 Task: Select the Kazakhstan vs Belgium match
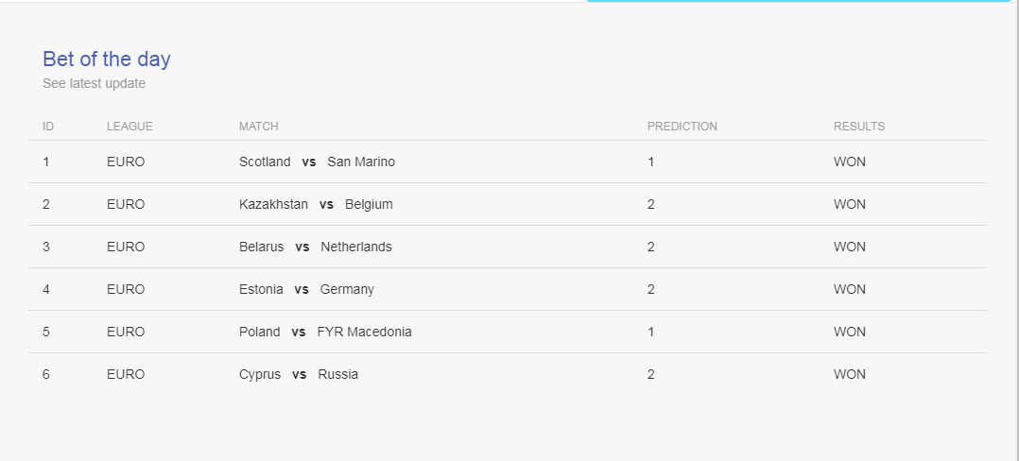[316, 204]
